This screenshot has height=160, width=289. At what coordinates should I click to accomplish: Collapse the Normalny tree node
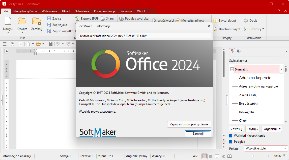coord(232,69)
